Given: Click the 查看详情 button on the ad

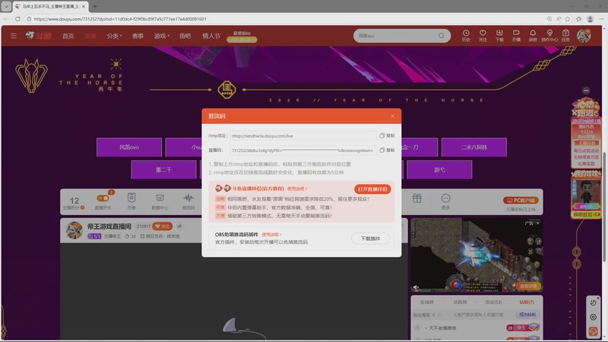Looking at the screenshot, I should coord(527,287).
